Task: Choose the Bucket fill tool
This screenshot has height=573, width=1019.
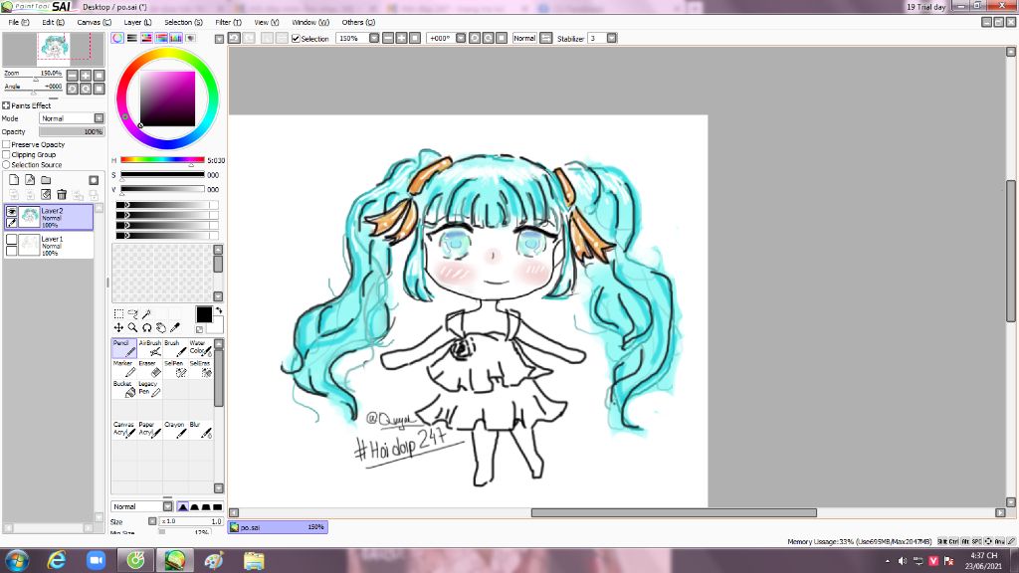Action: point(123,389)
